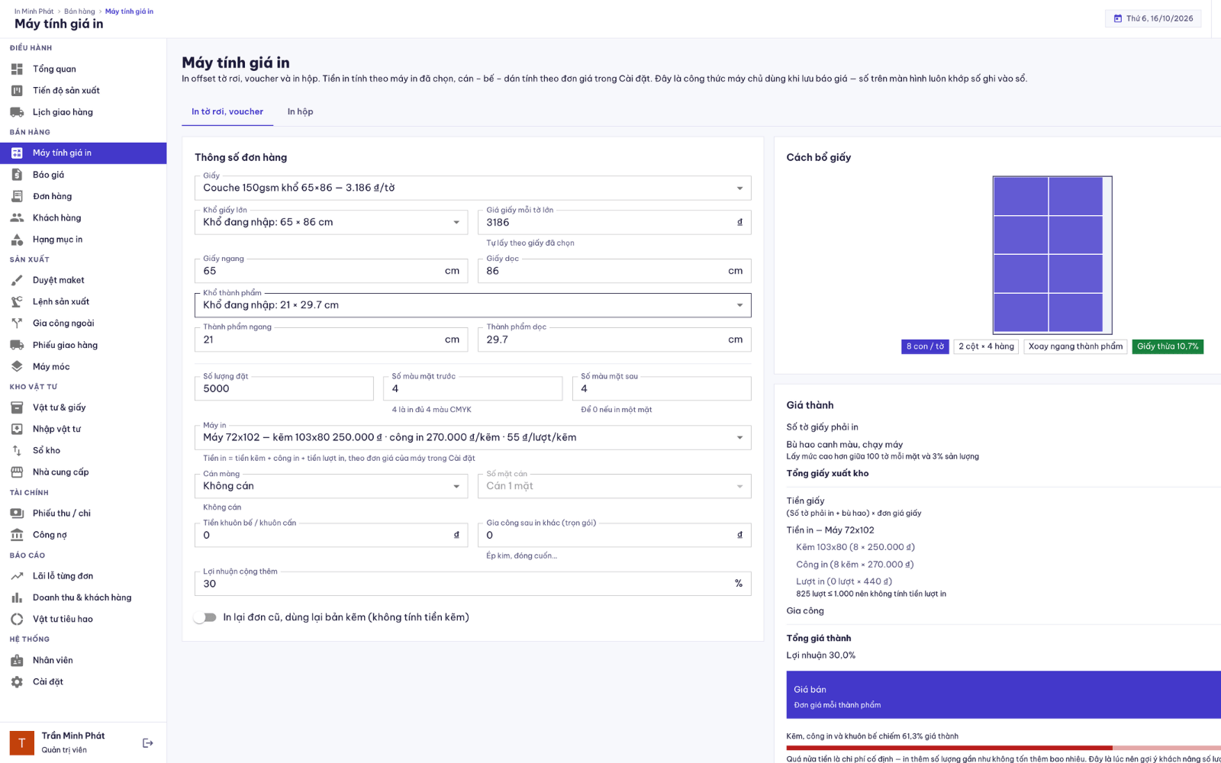Click In Minh Phát breadcrumb link
The image size is (1221, 763).
tap(34, 11)
